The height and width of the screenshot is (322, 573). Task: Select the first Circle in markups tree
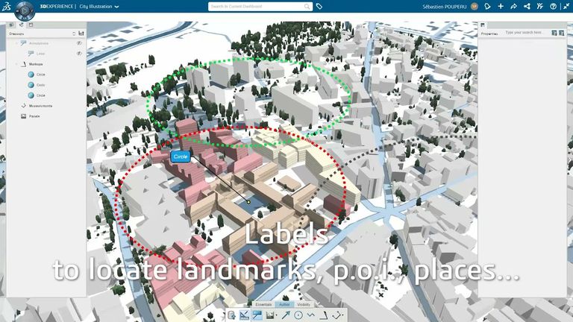coord(40,75)
